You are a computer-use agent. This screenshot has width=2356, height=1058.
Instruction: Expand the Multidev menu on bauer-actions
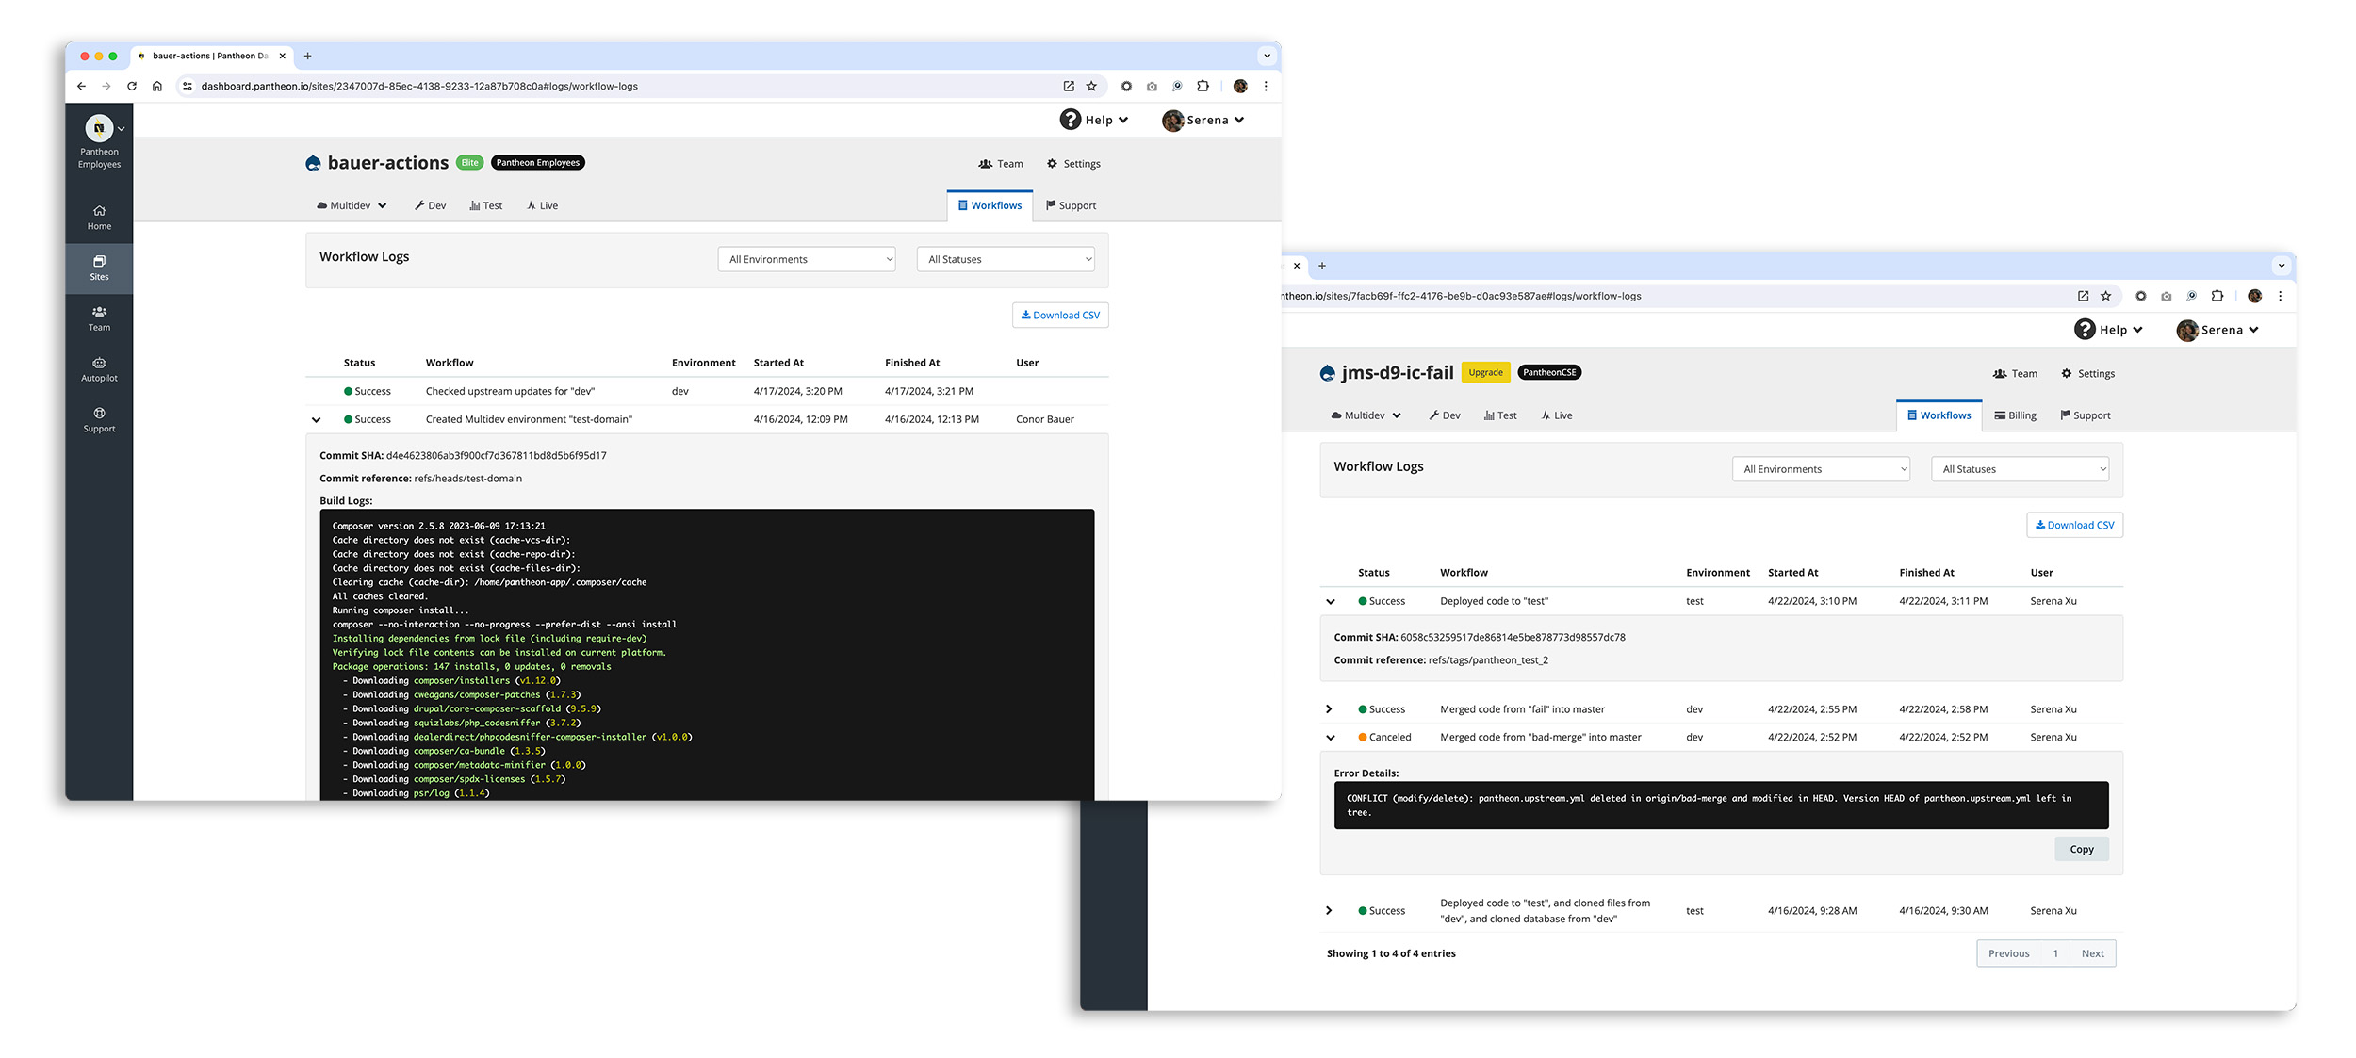352,205
